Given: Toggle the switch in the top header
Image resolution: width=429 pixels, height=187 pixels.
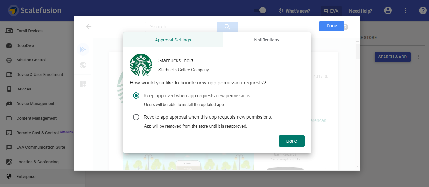Looking at the screenshot, I should (260, 10).
